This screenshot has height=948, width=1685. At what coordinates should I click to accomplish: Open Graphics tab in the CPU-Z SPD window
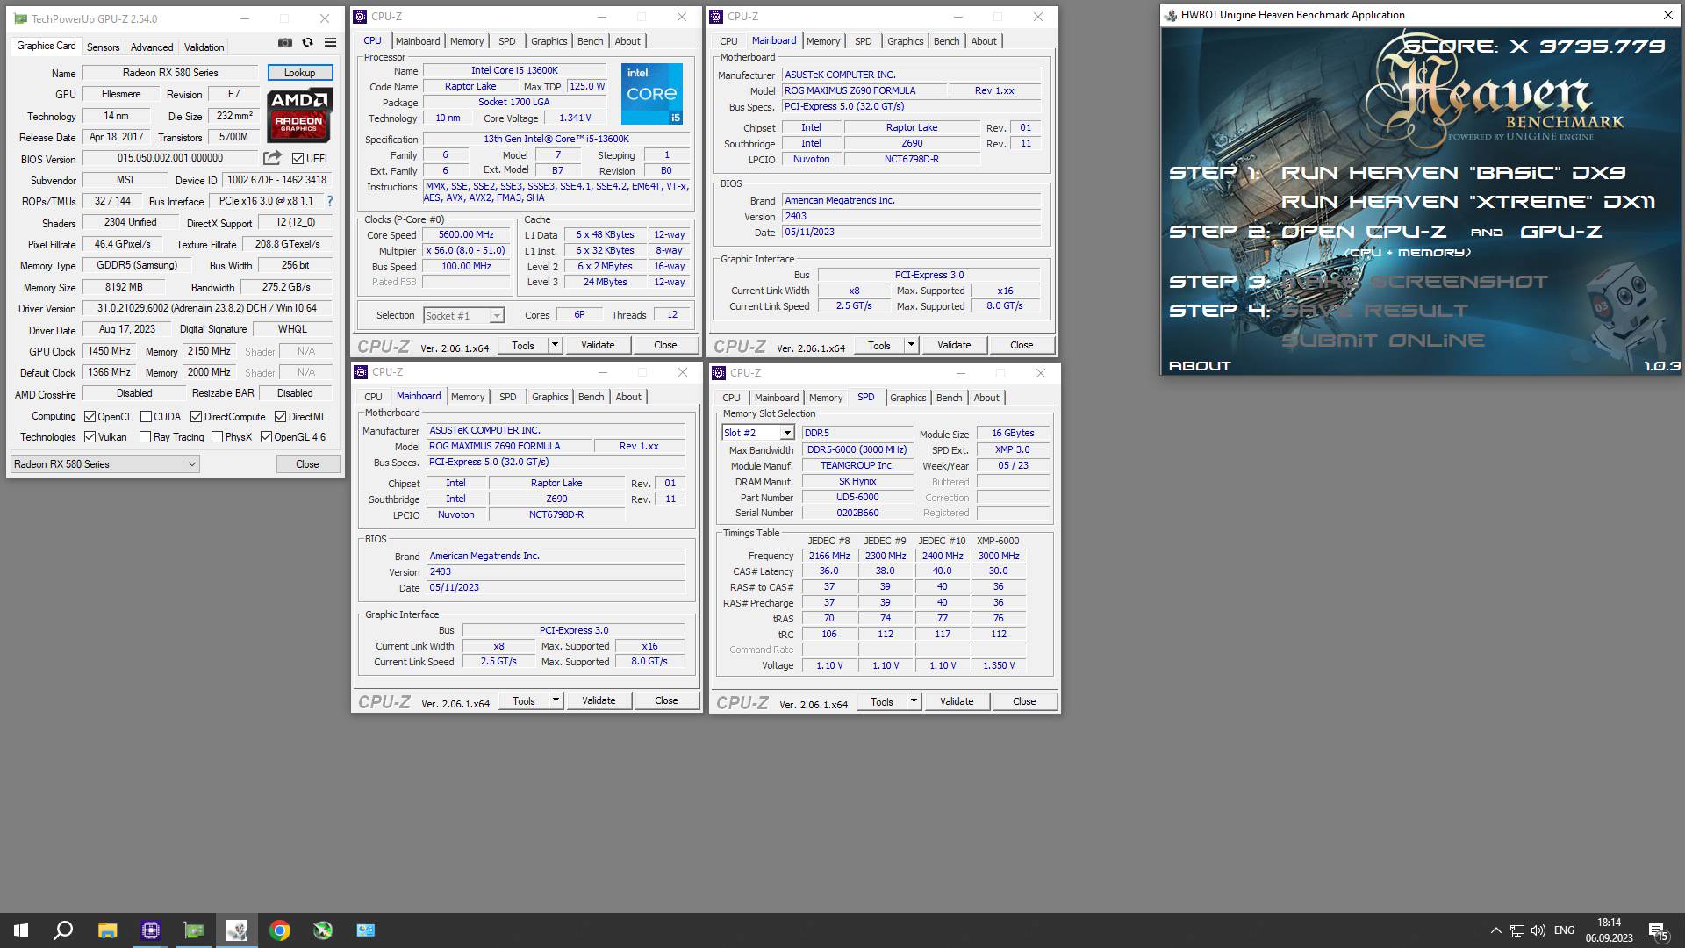[907, 398]
